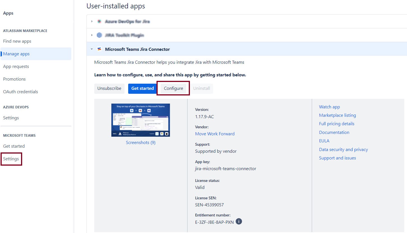Open the app screenshot thumbnail
Image resolution: width=407 pixels, height=233 pixels.
click(x=141, y=120)
